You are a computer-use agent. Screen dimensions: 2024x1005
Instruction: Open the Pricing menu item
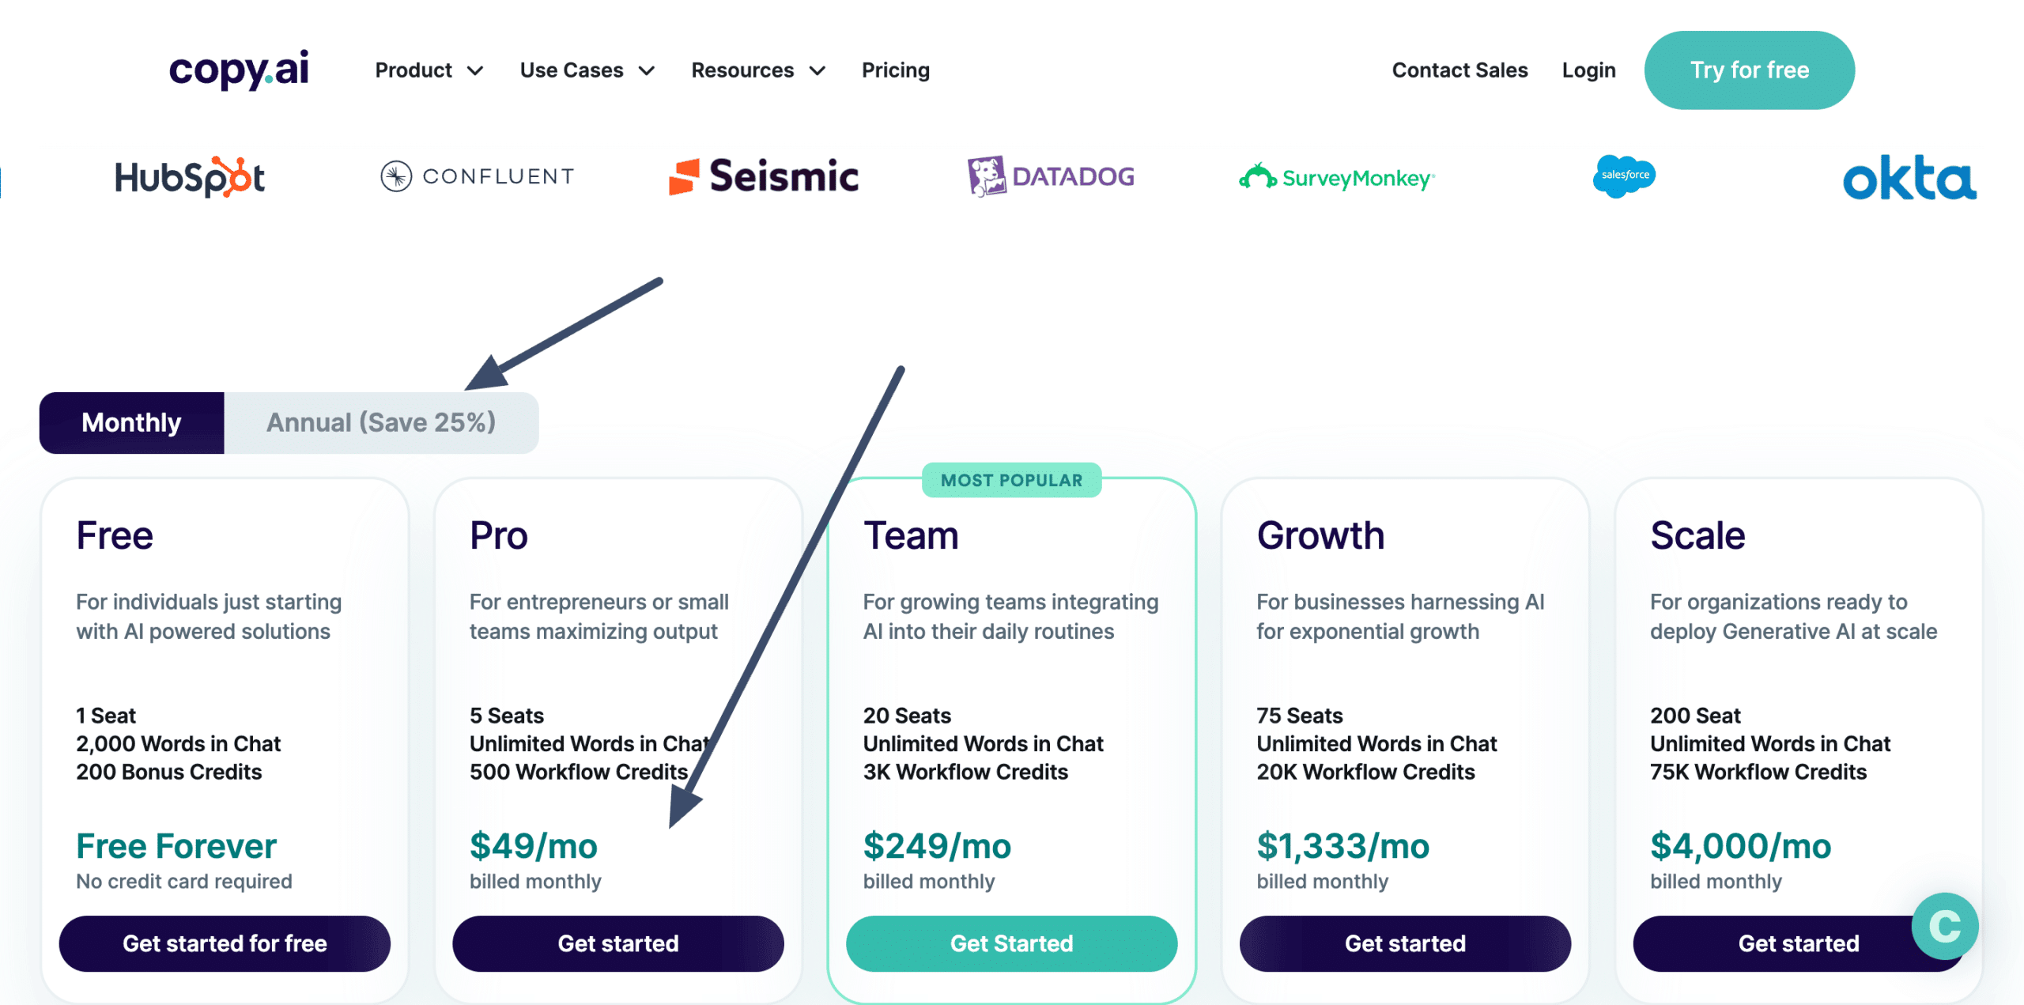tap(895, 70)
